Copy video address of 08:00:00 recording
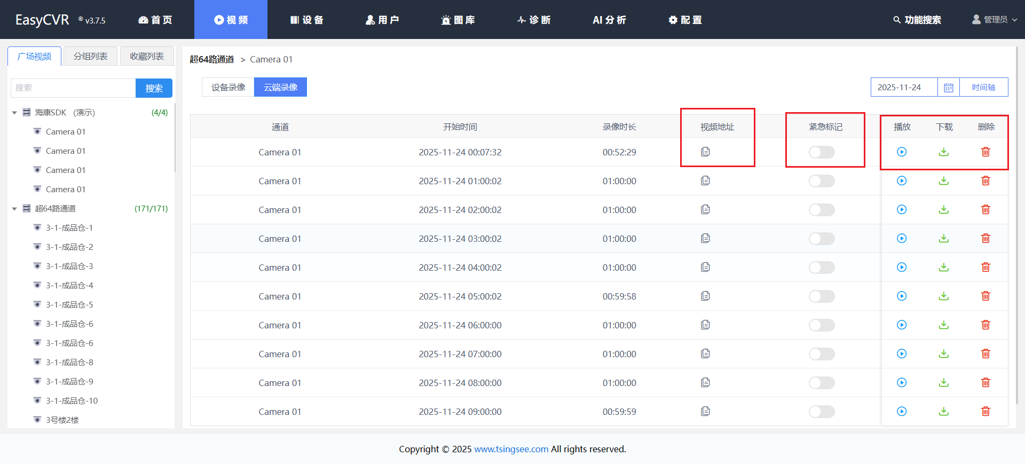This screenshot has height=464, width=1025. [x=705, y=383]
